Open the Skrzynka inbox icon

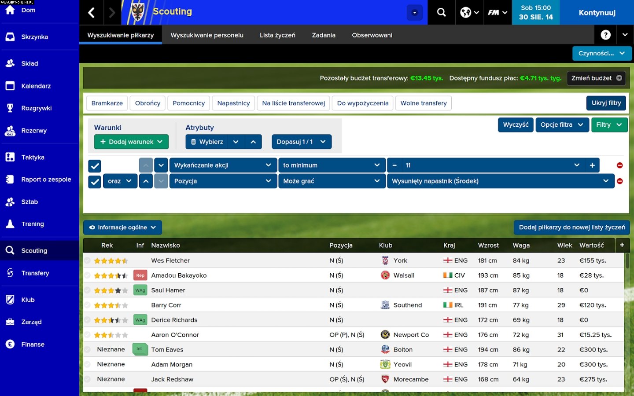pyautogui.click(x=10, y=37)
